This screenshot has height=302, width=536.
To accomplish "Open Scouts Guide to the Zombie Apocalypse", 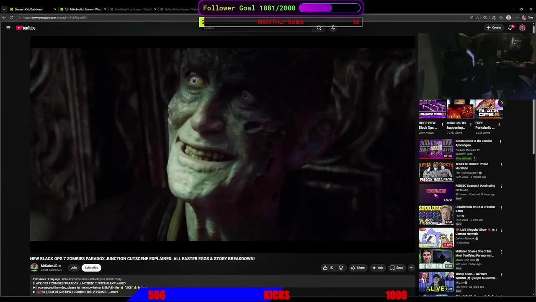I will [436, 149].
